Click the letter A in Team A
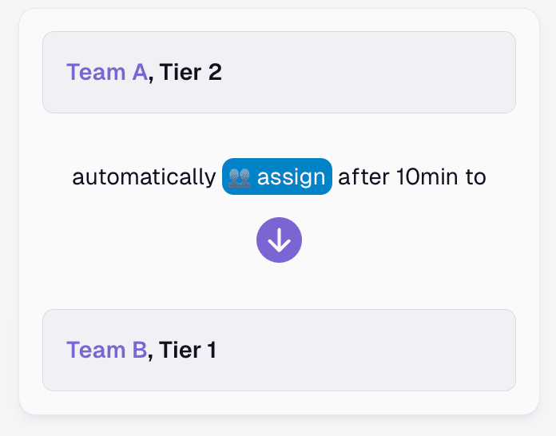Image resolution: width=556 pixels, height=436 pixels. click(140, 72)
